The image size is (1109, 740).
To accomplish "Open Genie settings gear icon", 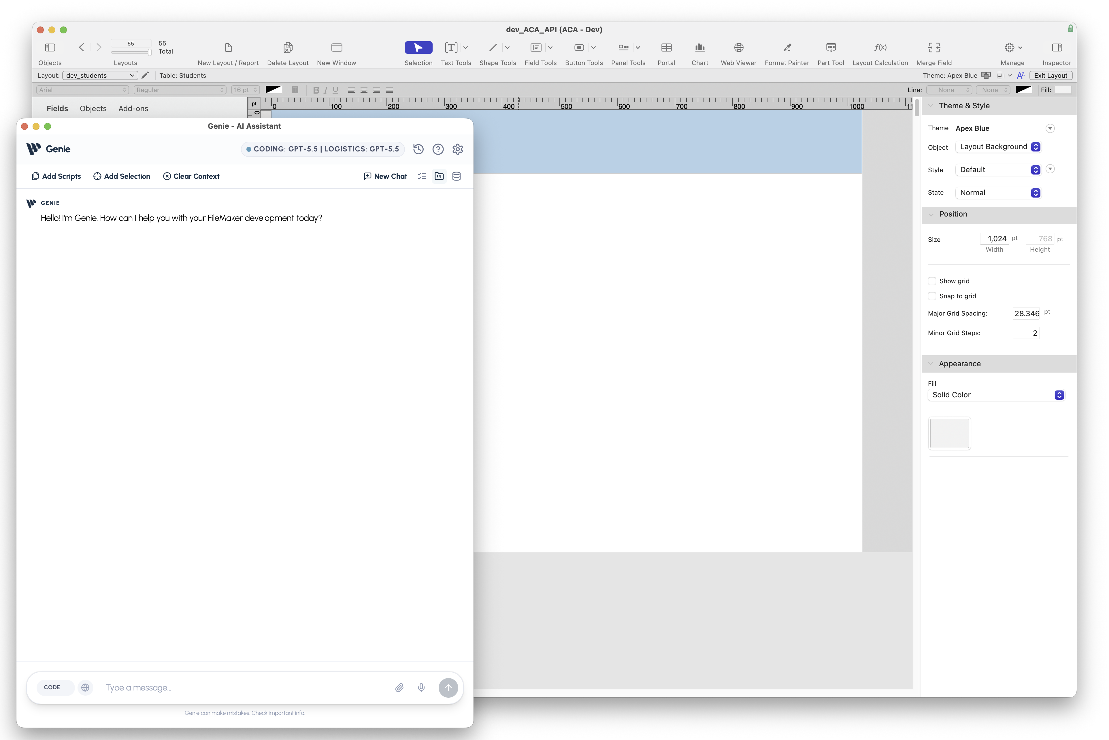I will click(457, 149).
